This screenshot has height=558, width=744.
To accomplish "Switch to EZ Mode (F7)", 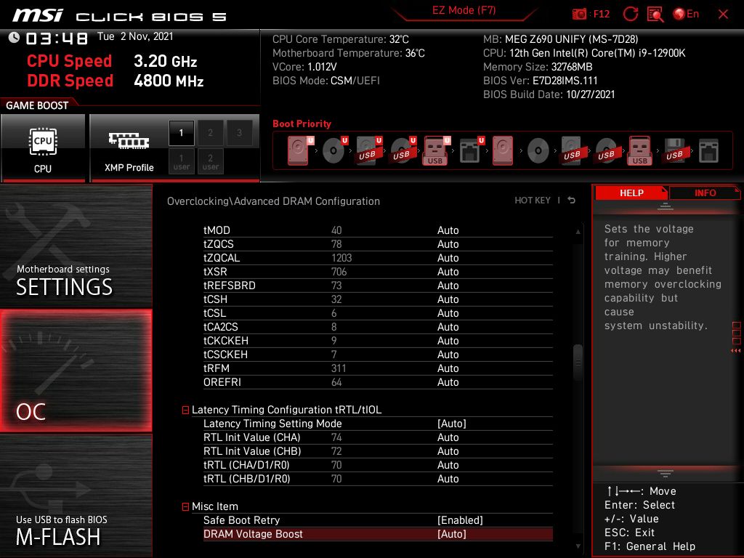I will [464, 10].
